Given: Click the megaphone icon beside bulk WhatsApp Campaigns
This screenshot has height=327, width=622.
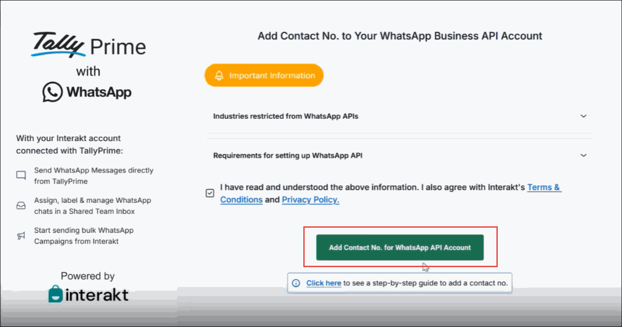Looking at the screenshot, I should 21,235.
